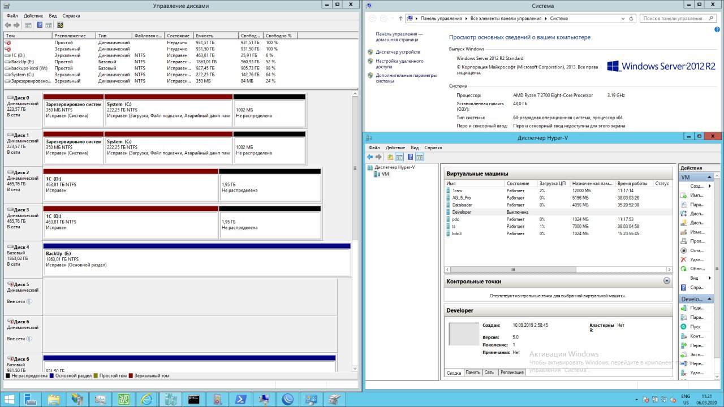Select the Dataloader virtual machine row

[x=558, y=205]
